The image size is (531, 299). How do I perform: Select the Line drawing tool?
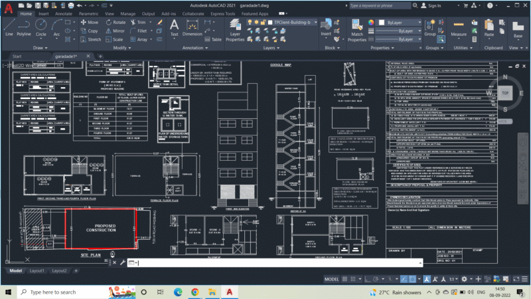click(9, 28)
